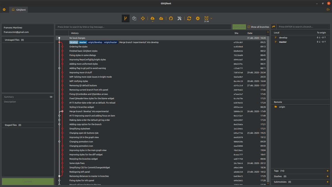Click the green Commit button
332x187 pixels.
coord(28,182)
